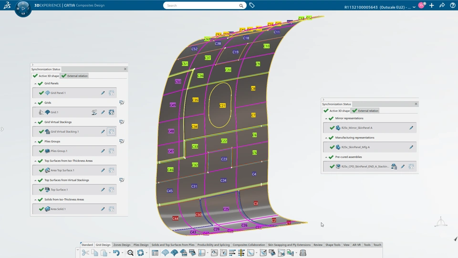Switch to the Zones Design tab
The image size is (458, 258).
click(122, 245)
